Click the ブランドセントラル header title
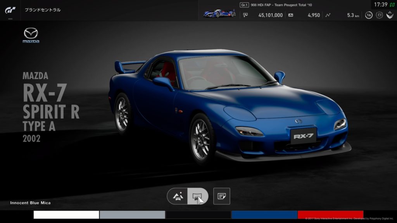 pos(43,10)
